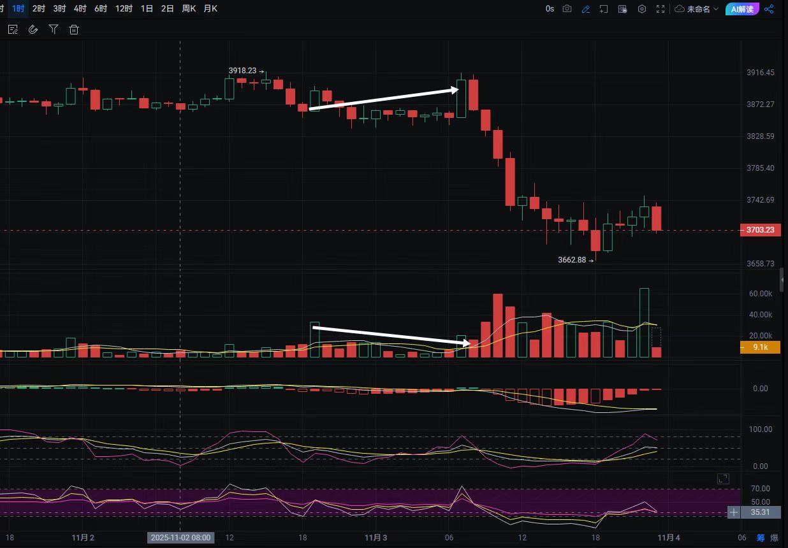Maximize the indicator pane via expand icon
The image size is (788, 548).
723,478
